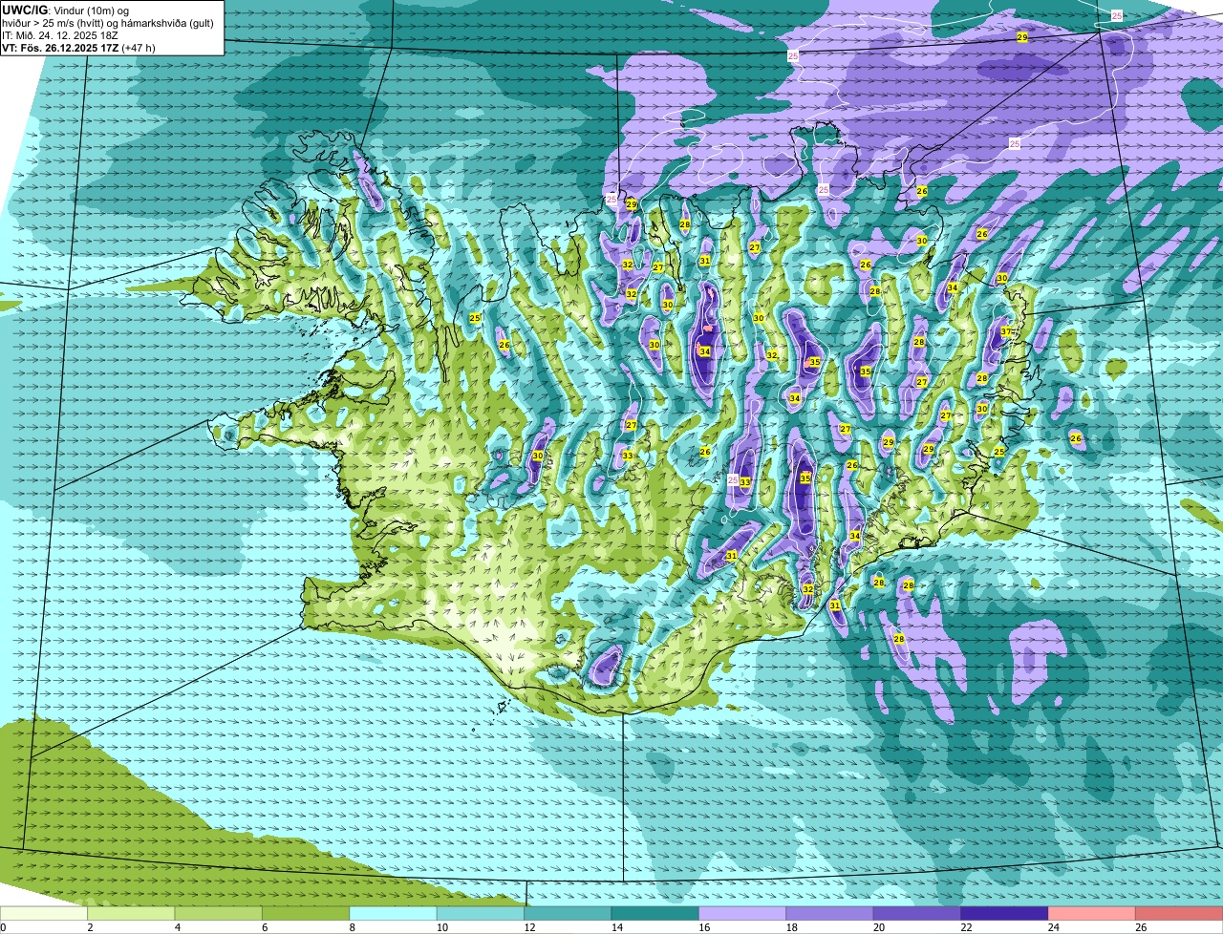Click the legend tick label "20"
This screenshot has height=934, width=1223.
click(879, 927)
